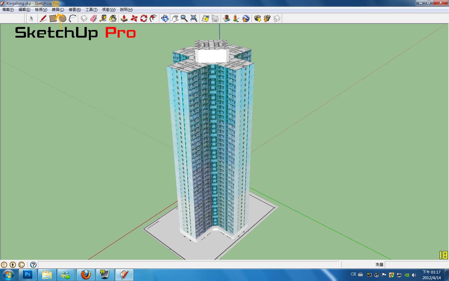Click the Windows Start button

click(8, 275)
